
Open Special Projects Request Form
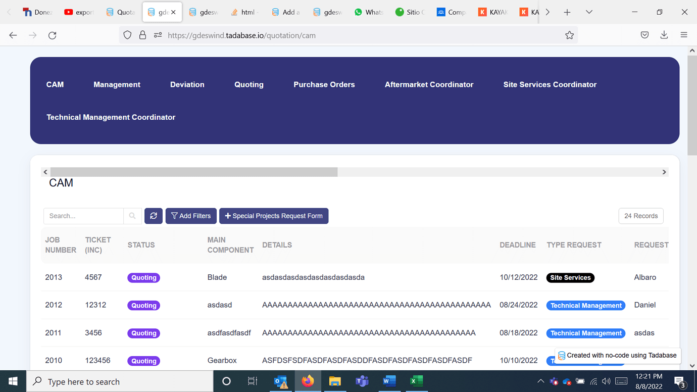274,216
